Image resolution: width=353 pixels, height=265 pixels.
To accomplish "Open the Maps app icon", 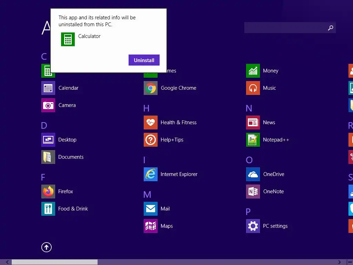I will (151, 226).
